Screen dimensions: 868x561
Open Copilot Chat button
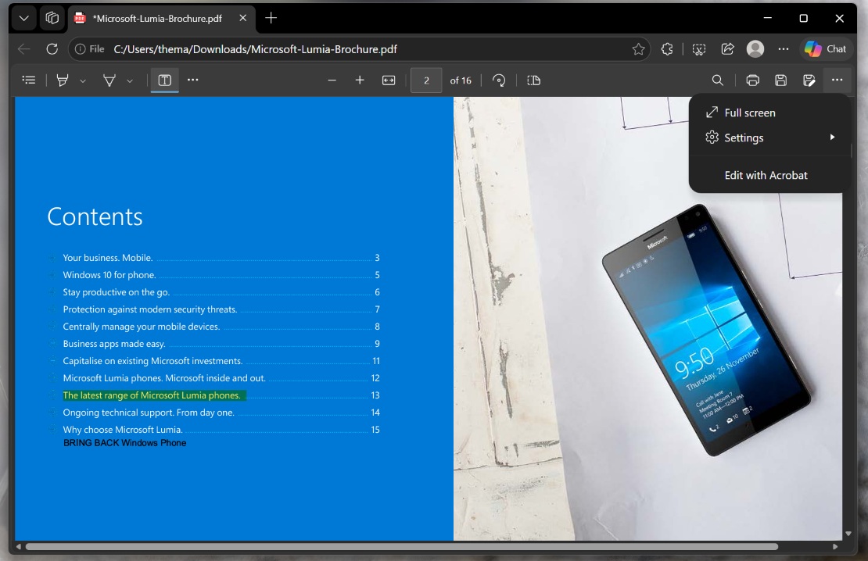point(825,48)
